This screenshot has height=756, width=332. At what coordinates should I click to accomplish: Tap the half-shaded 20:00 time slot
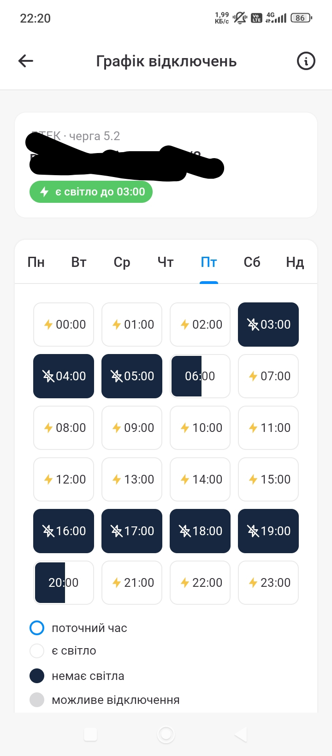click(x=64, y=583)
